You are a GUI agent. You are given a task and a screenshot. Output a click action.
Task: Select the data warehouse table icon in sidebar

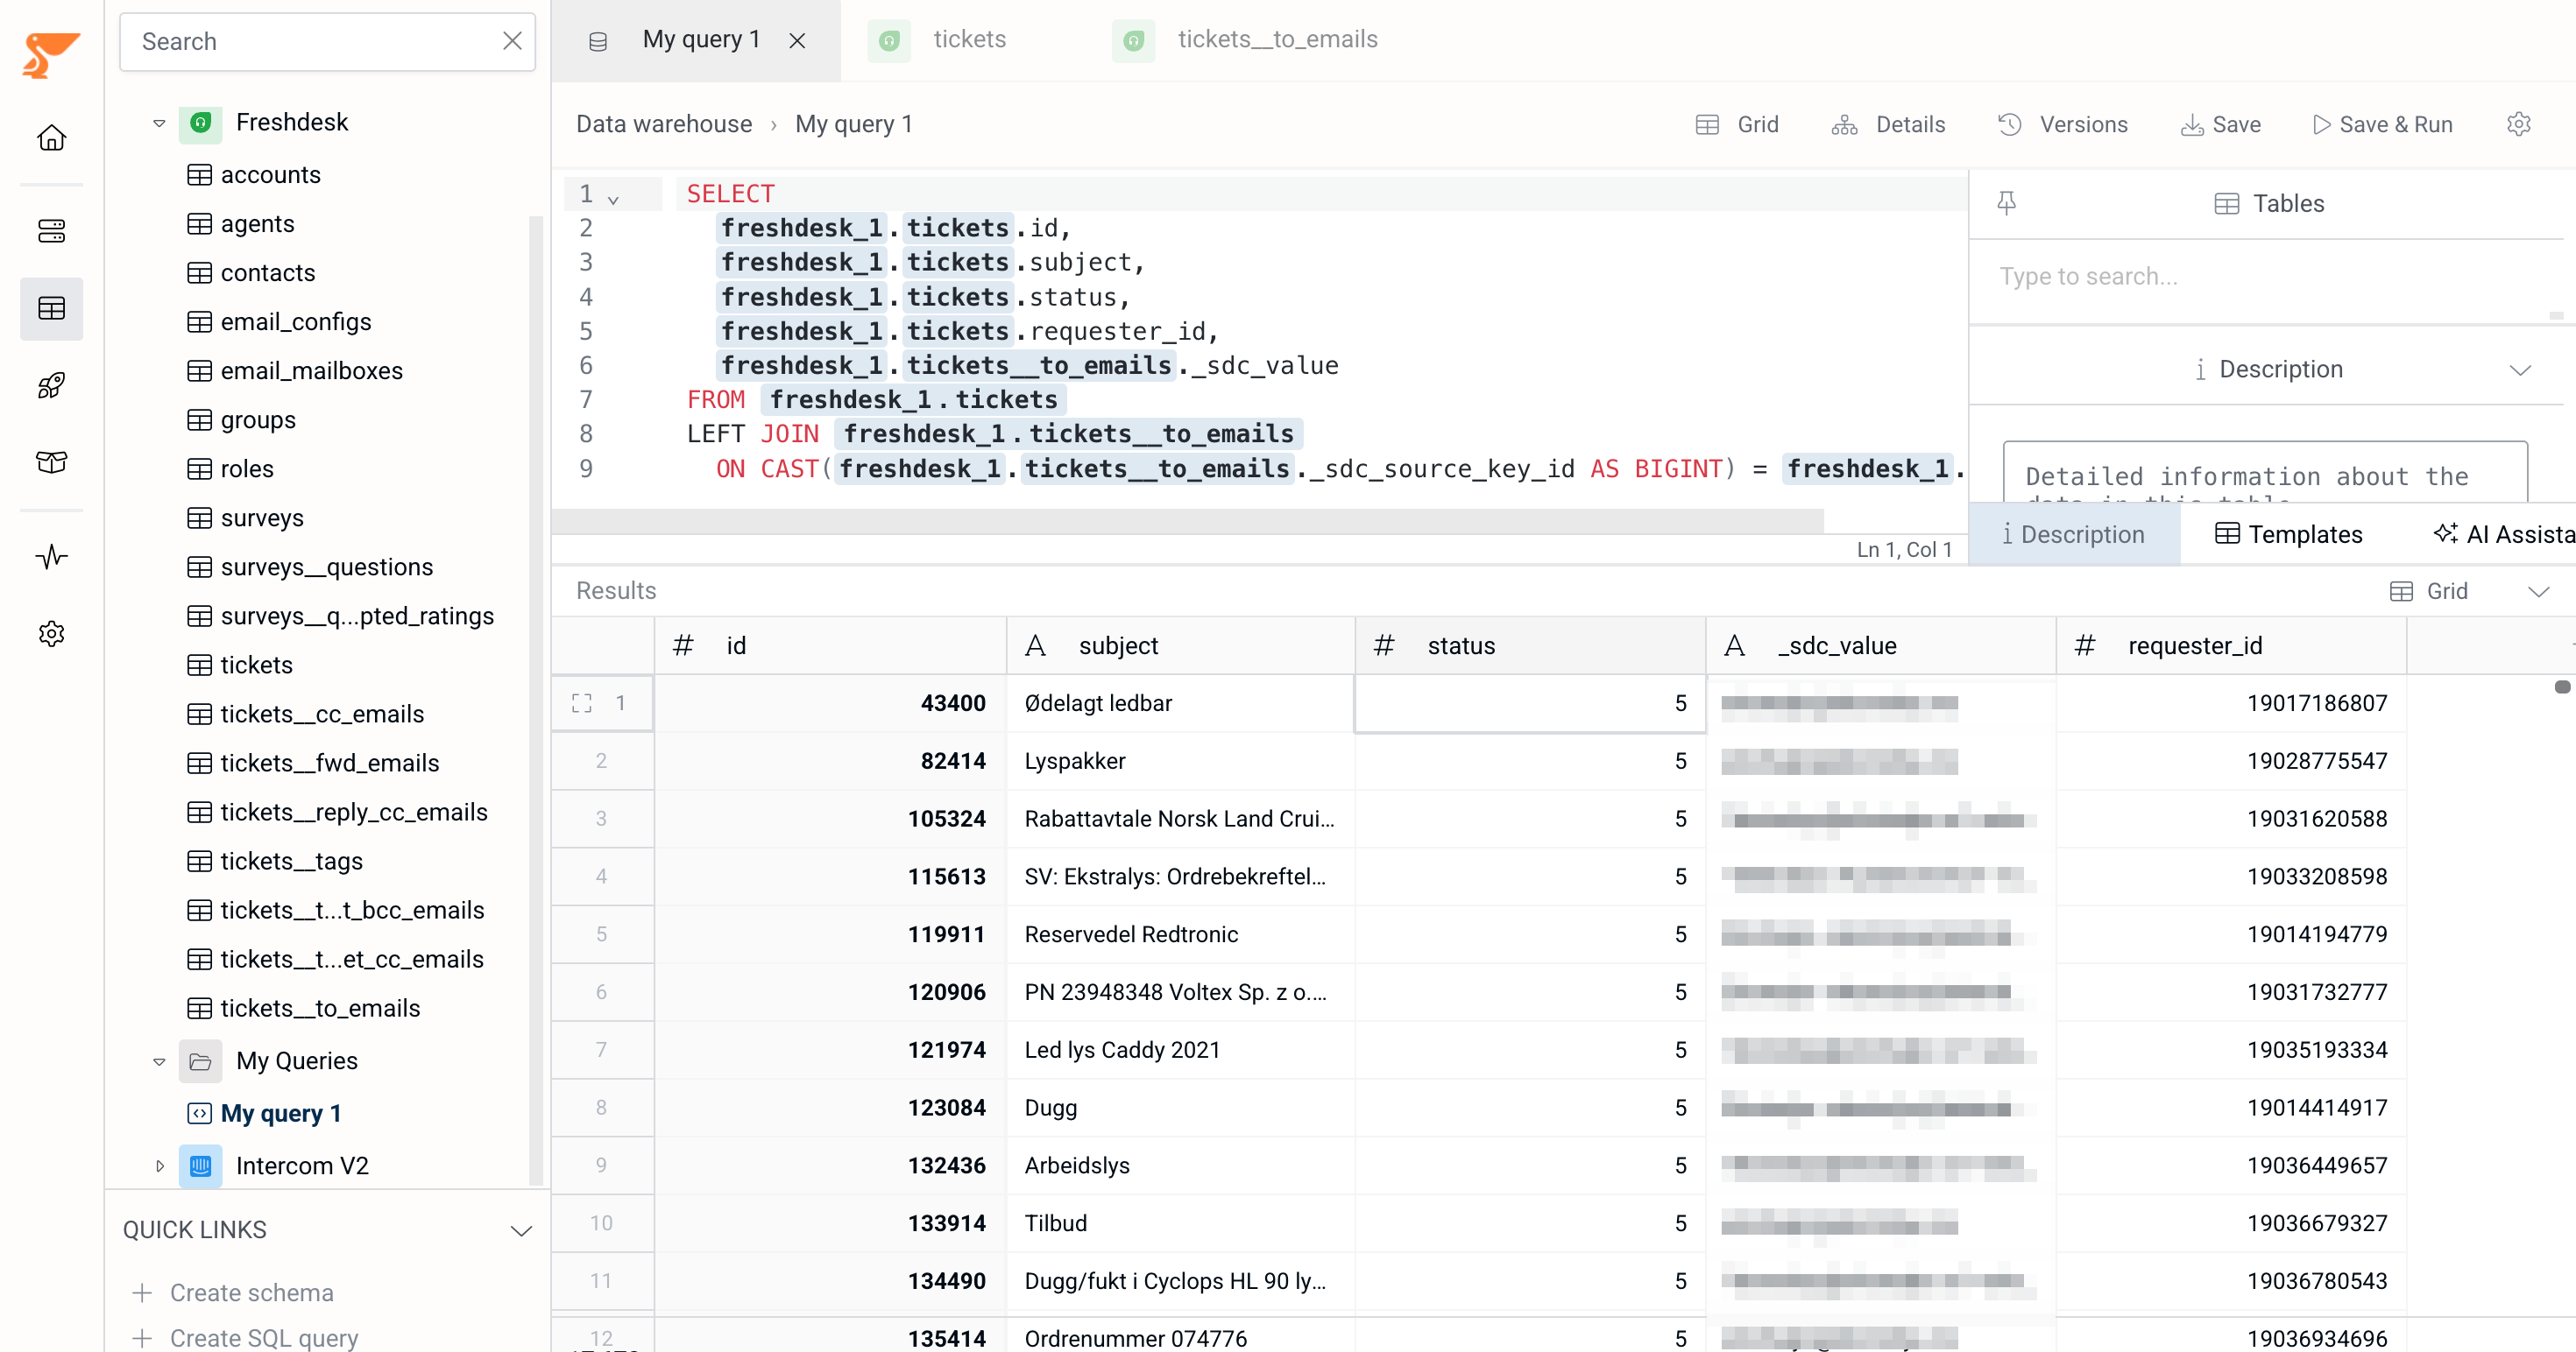[52, 309]
